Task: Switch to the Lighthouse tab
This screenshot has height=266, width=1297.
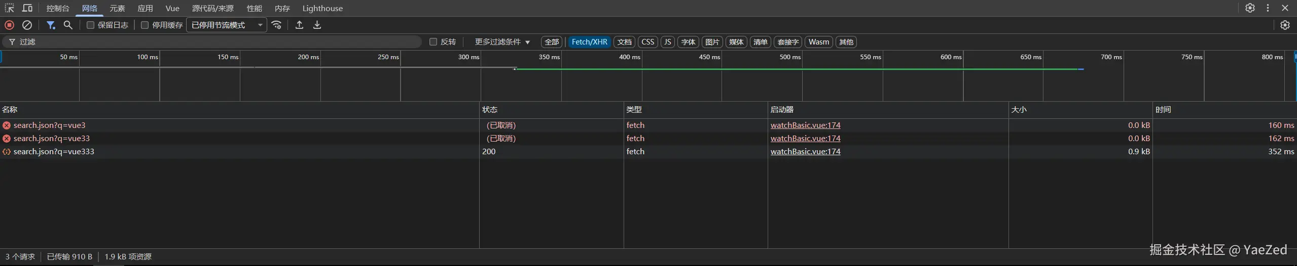Action: 322,9
